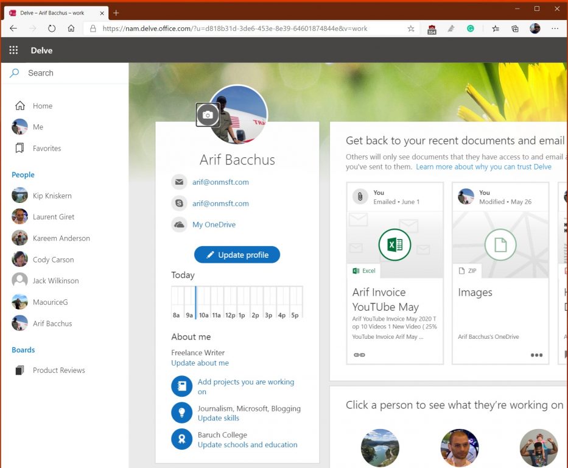Open My OneDrive link
Image resolution: width=568 pixels, height=468 pixels.
pyautogui.click(x=214, y=224)
